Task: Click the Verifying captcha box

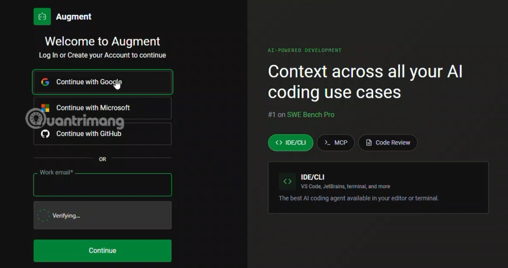Action: click(102, 215)
